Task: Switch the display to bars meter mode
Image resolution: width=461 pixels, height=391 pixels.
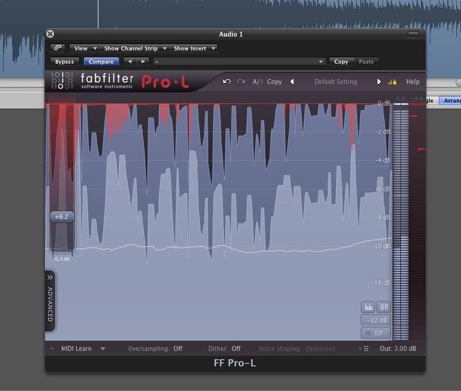Action: point(384,307)
